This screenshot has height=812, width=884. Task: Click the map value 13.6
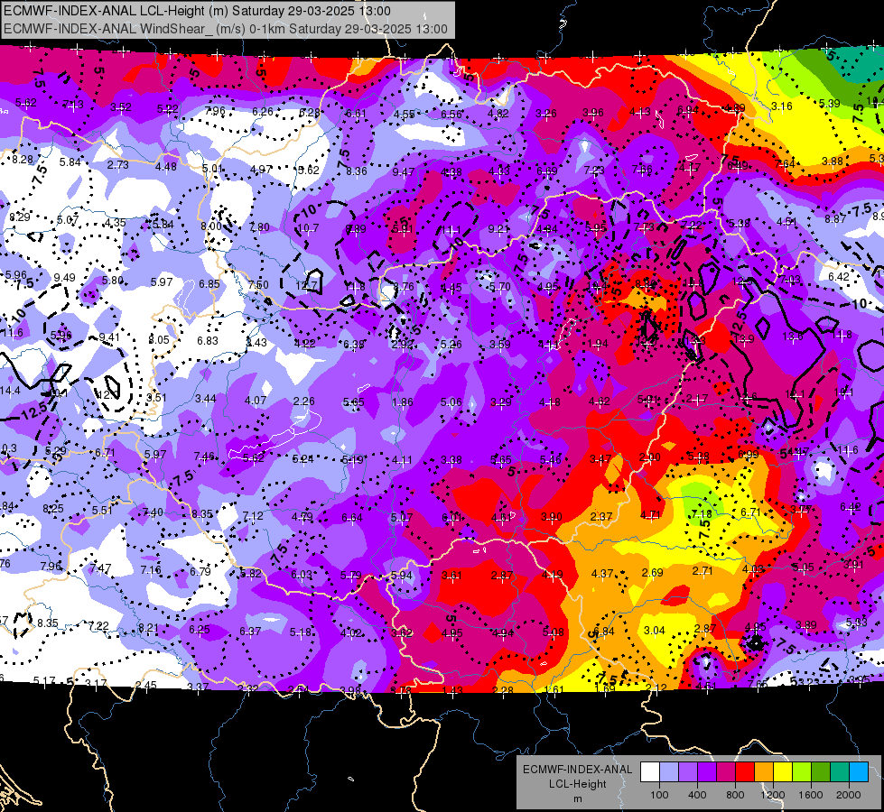[x=792, y=337]
